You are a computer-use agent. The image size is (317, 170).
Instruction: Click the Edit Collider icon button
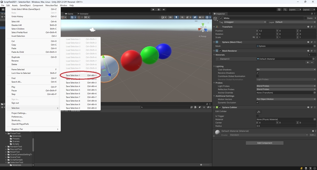pos(259,112)
